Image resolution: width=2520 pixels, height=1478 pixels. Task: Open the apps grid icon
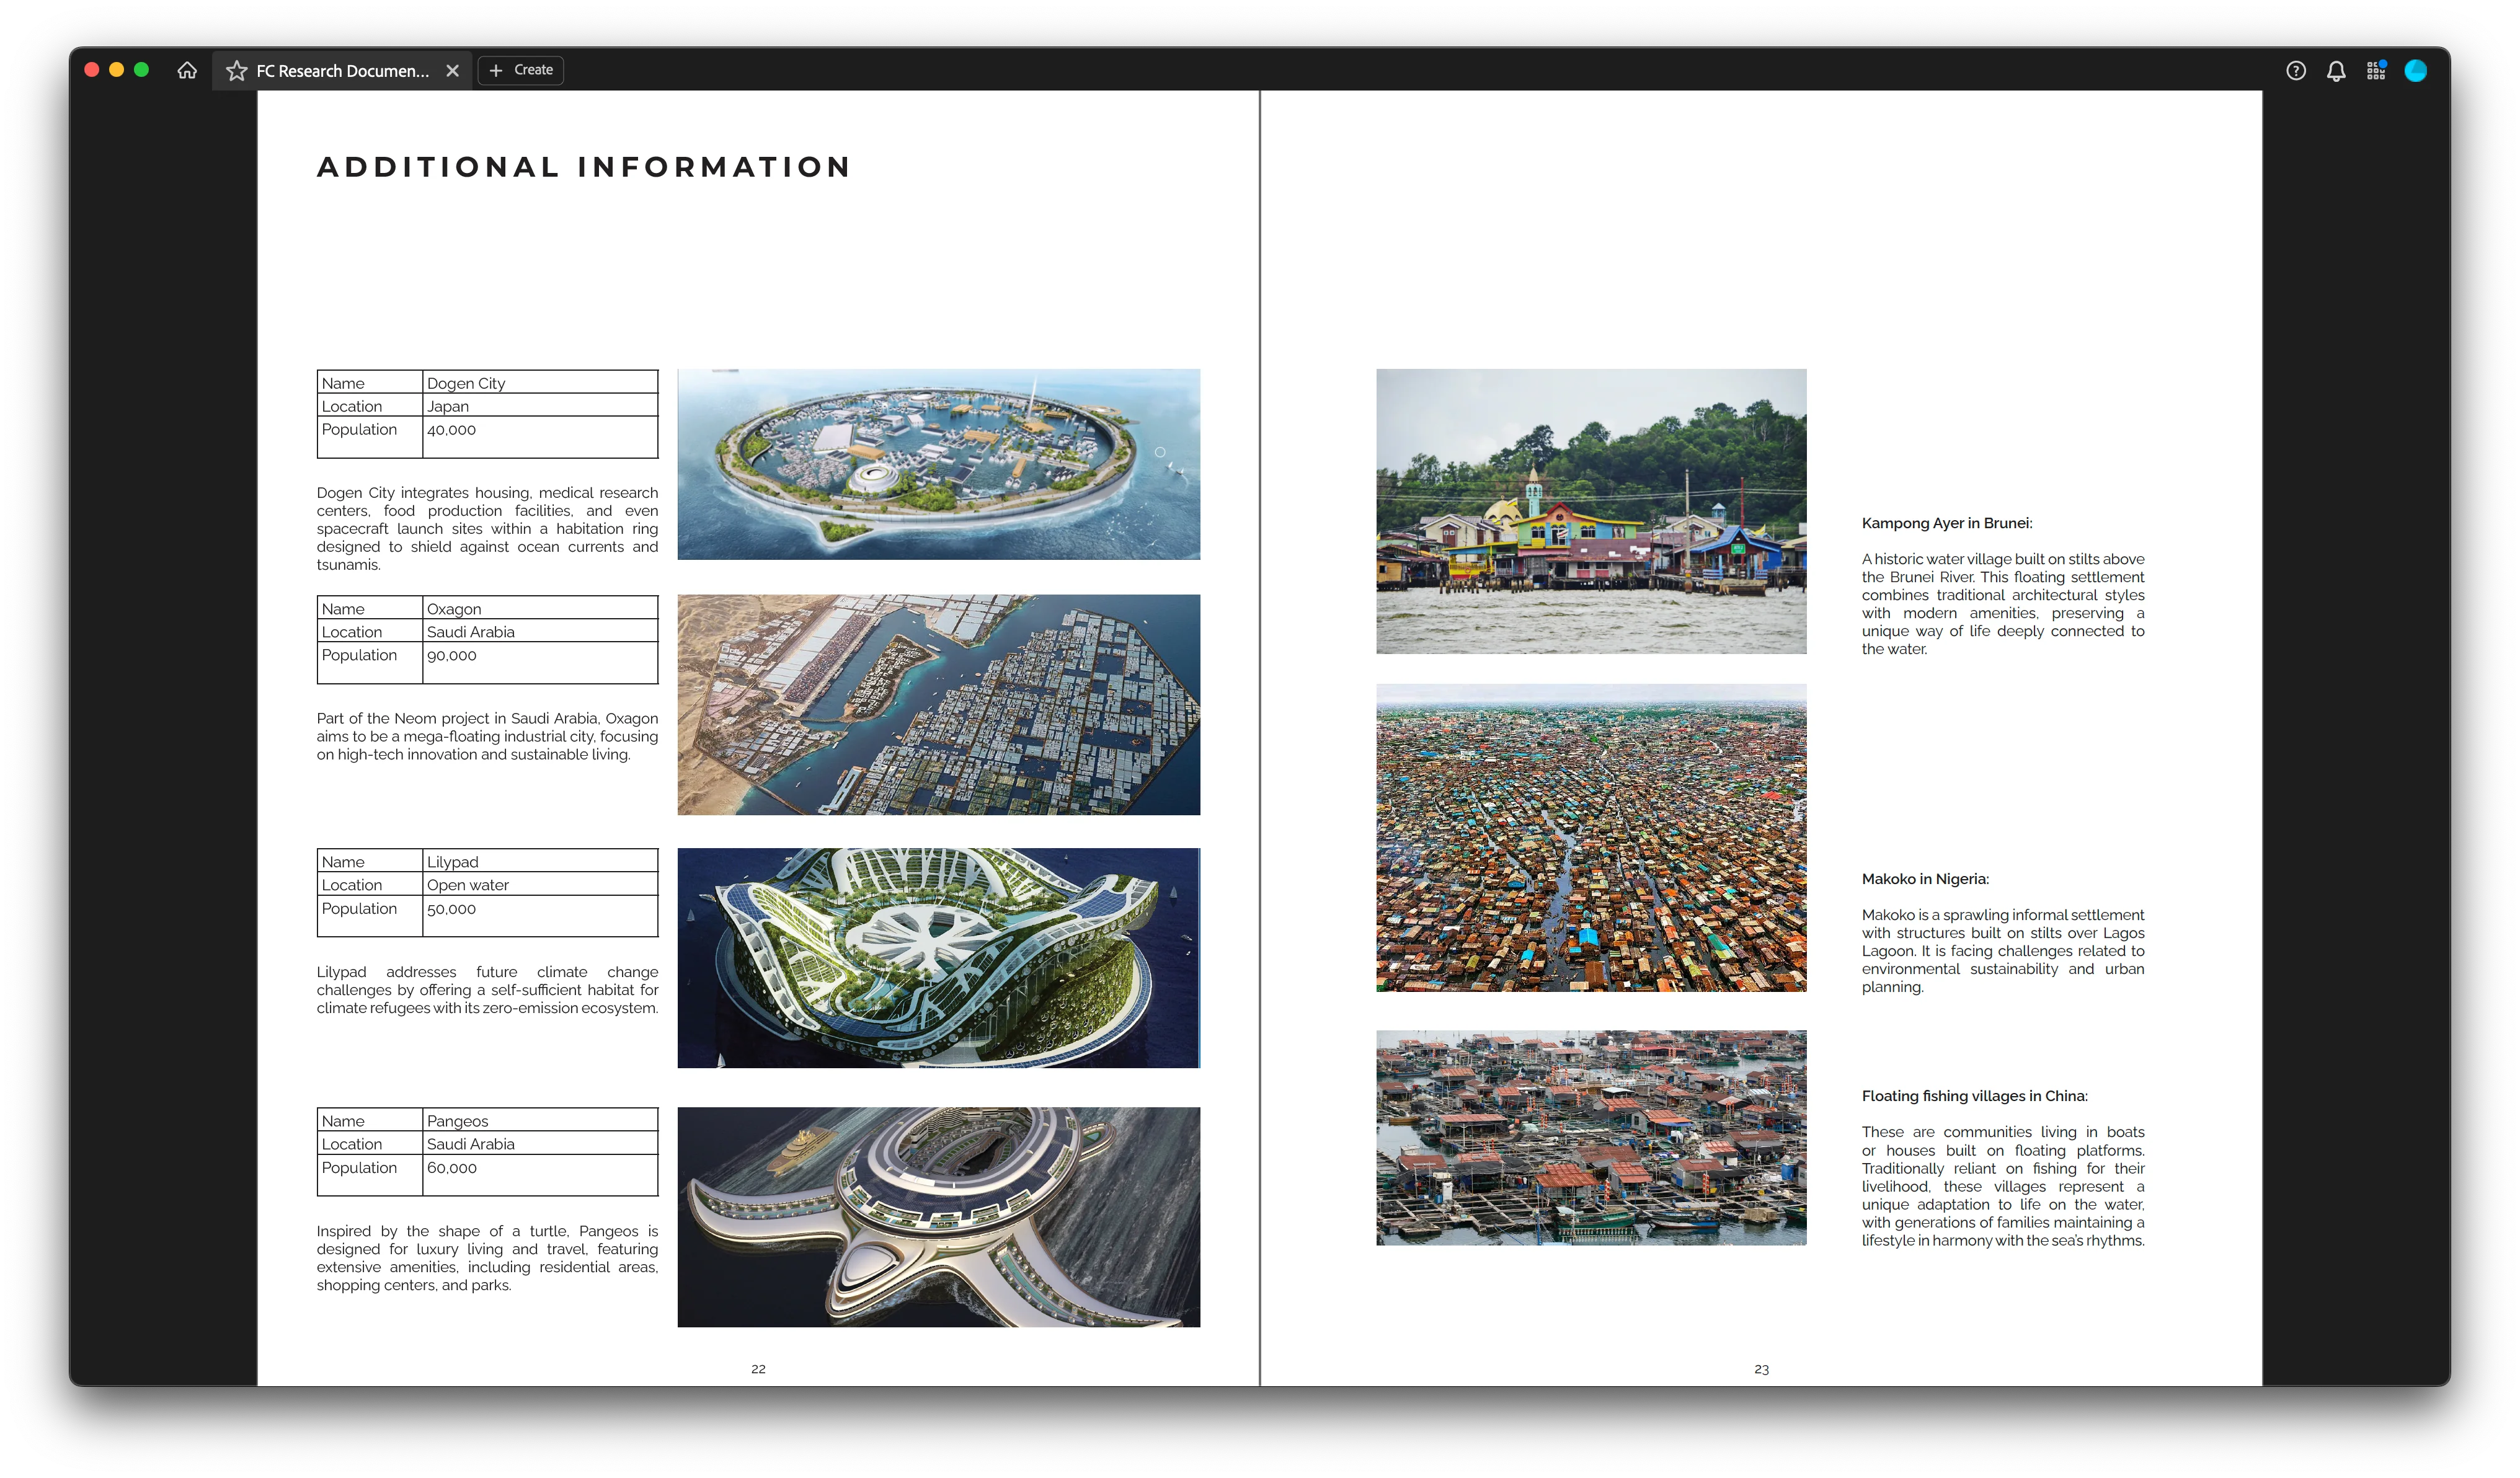point(2376,70)
